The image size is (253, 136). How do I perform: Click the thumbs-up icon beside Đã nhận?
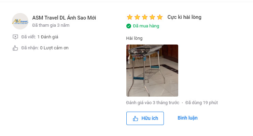coord(15,48)
